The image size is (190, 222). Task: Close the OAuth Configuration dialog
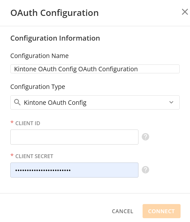(185, 12)
